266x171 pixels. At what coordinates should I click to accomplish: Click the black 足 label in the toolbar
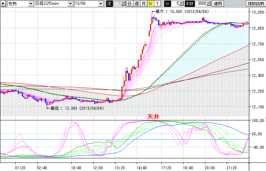[x=109, y=4]
